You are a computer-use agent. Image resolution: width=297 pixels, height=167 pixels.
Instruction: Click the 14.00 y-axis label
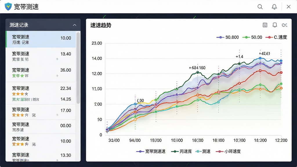(97, 59)
